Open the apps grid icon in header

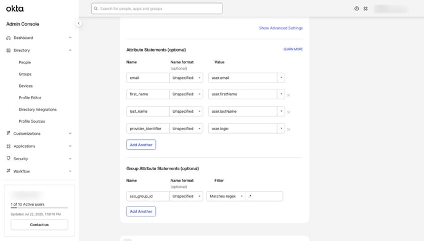(365, 9)
